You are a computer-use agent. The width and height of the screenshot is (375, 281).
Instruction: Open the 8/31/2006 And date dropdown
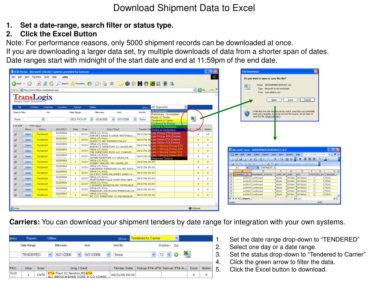(135, 119)
